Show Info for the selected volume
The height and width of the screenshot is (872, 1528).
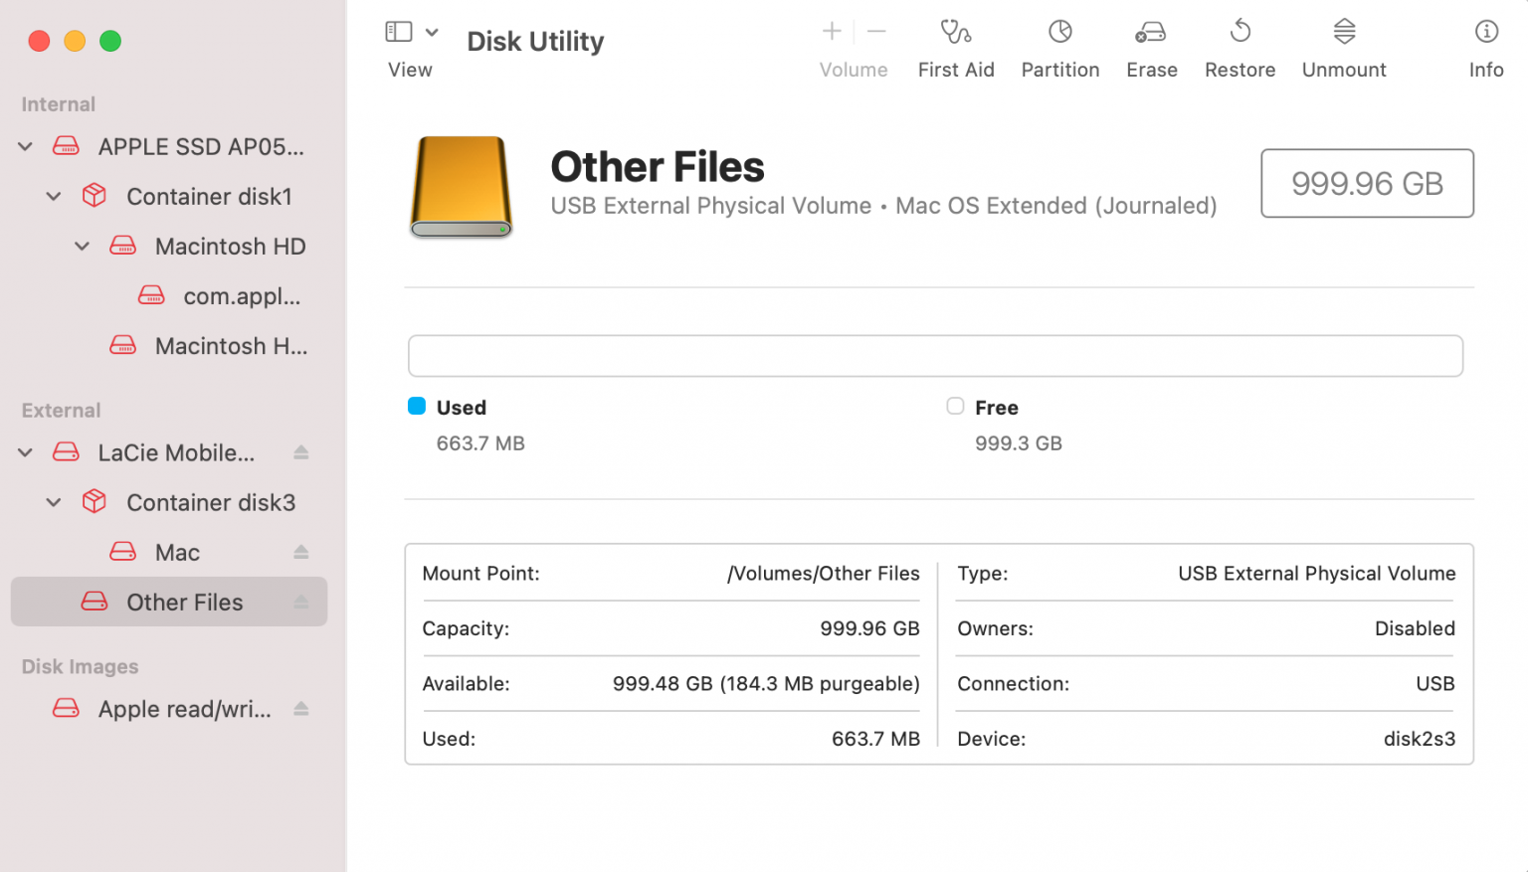1486,45
